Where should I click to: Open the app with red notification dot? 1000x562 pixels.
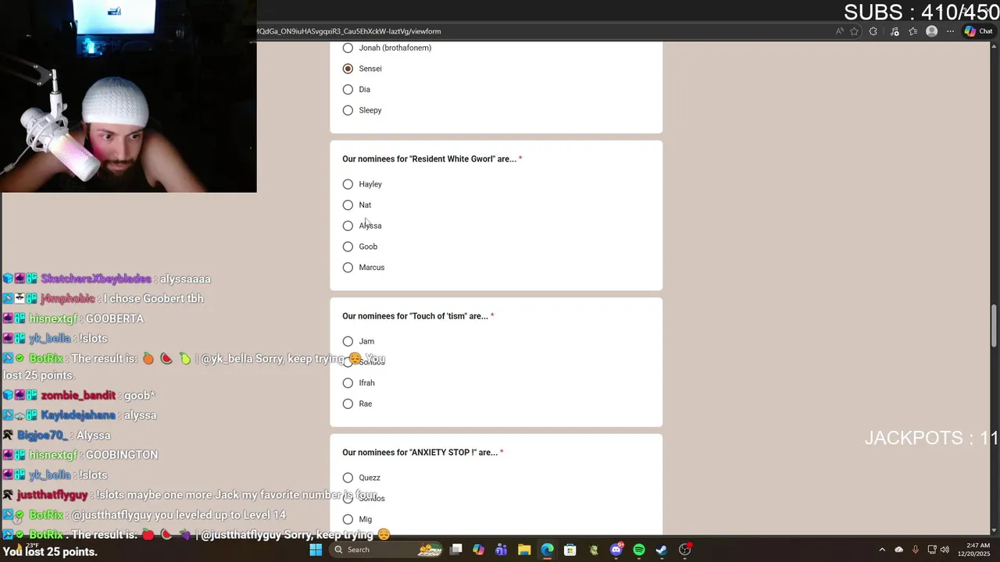click(x=685, y=550)
